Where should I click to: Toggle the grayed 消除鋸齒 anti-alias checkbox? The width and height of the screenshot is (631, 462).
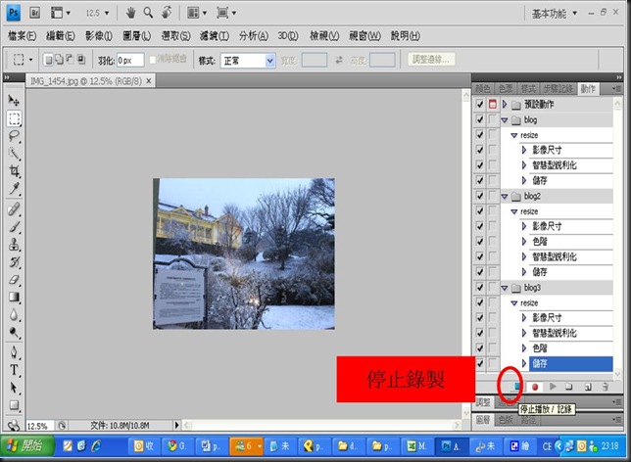pos(153,60)
